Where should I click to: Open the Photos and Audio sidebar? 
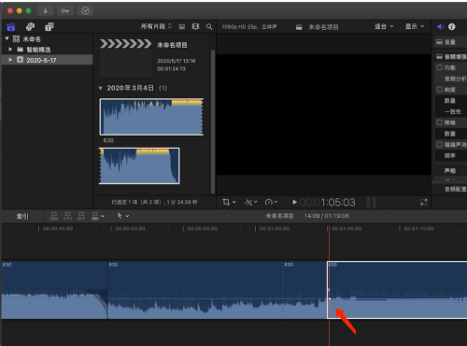[30, 27]
